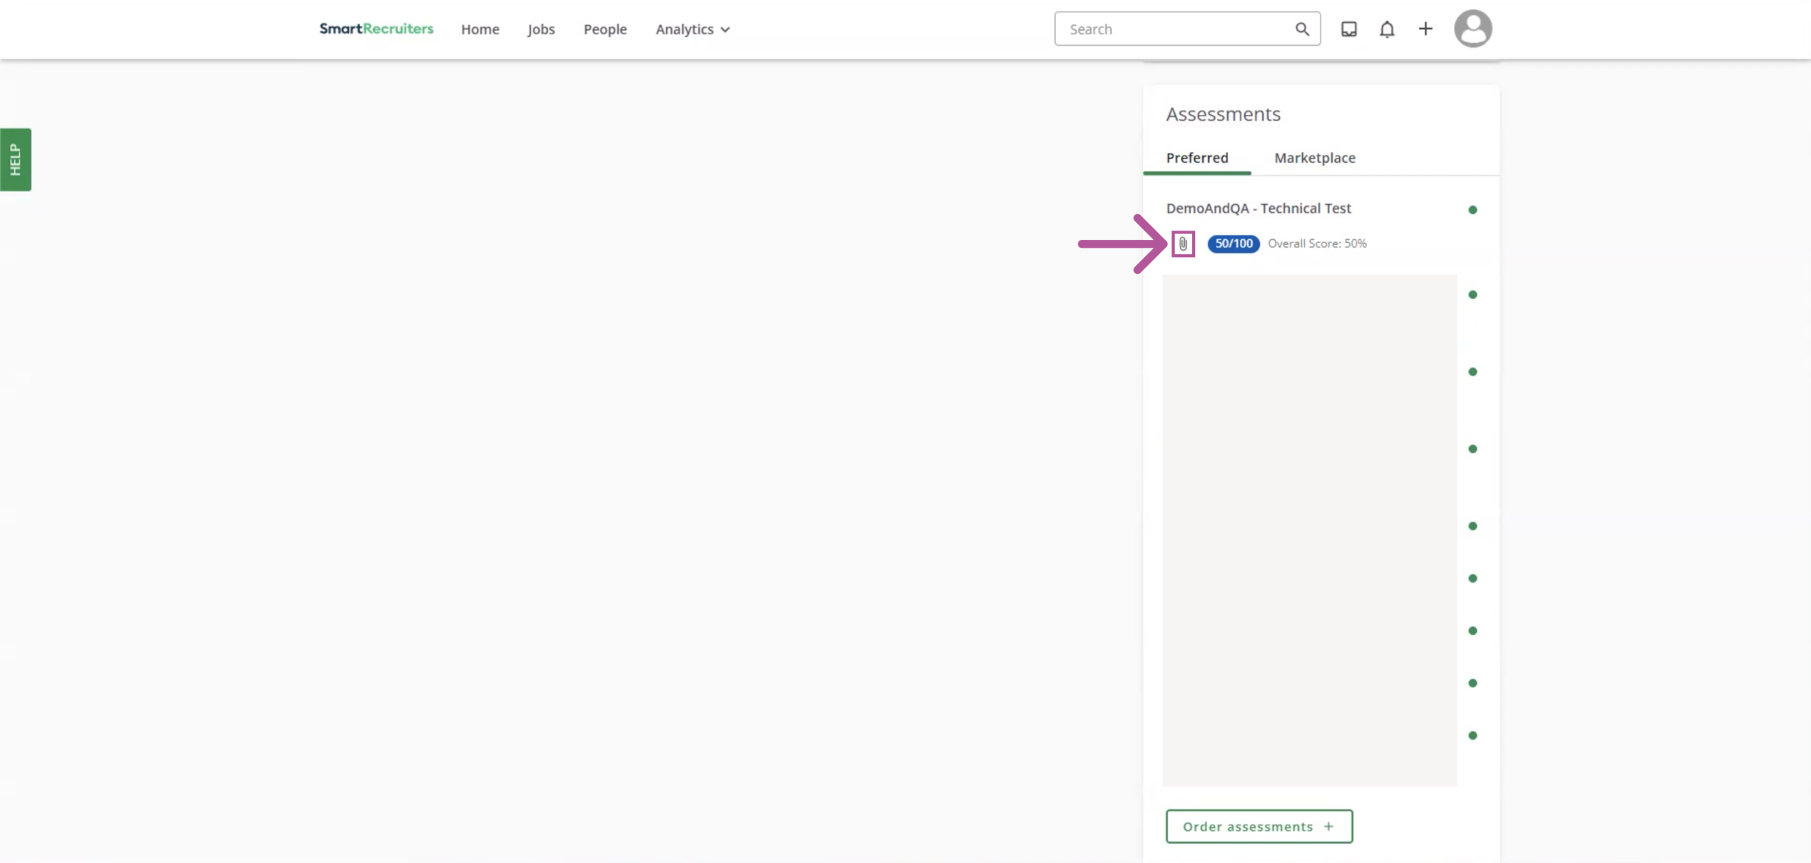Click the bottommost green status dot
Viewport: 1811px width, 863px height.
(1472, 735)
